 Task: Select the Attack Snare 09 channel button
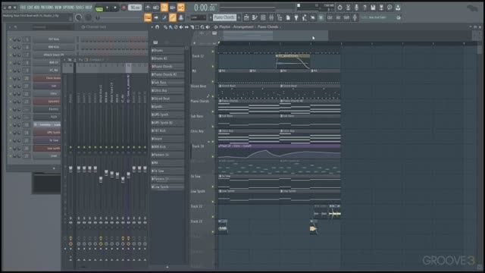tap(54, 55)
